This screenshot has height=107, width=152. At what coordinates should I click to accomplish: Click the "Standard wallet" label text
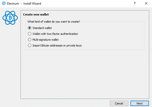pos(42,28)
